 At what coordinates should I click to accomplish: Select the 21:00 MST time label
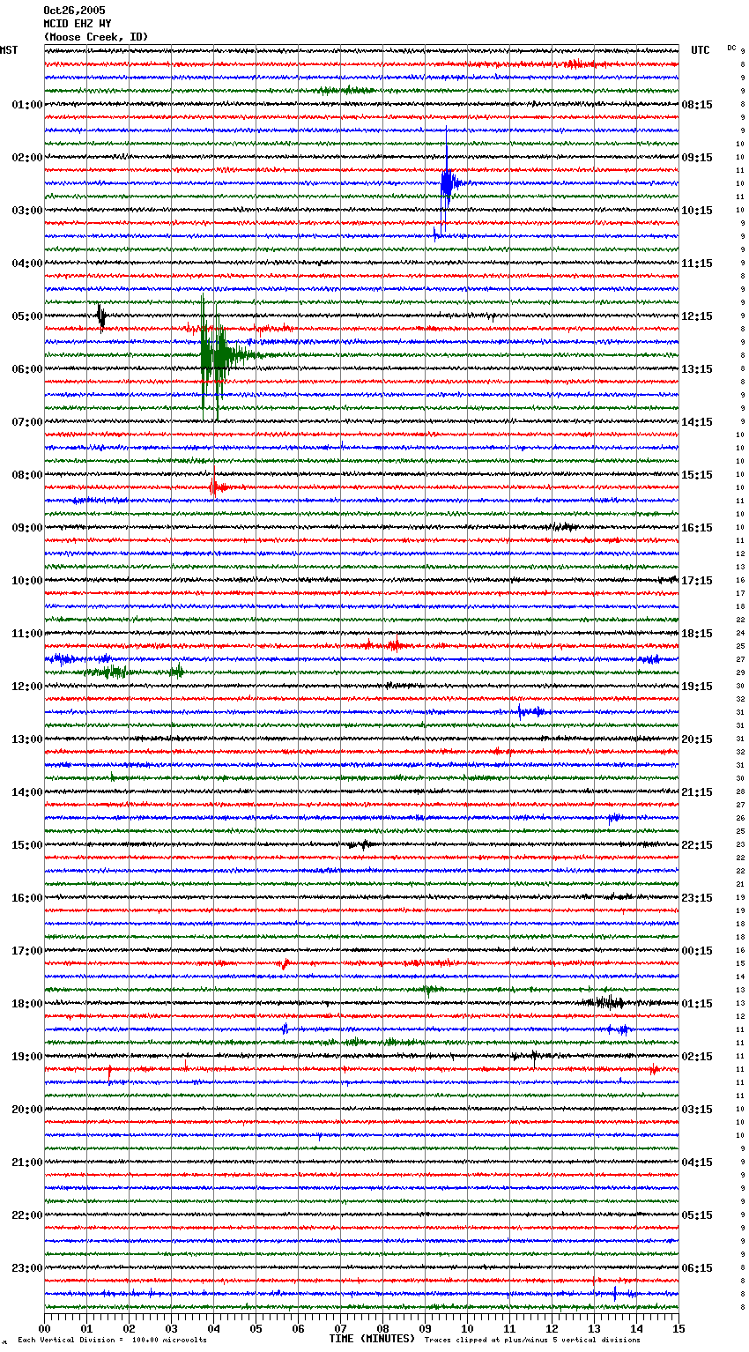26,1163
